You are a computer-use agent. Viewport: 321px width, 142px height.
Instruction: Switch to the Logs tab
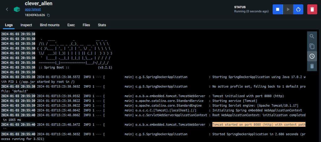pyautogui.click(x=9, y=25)
